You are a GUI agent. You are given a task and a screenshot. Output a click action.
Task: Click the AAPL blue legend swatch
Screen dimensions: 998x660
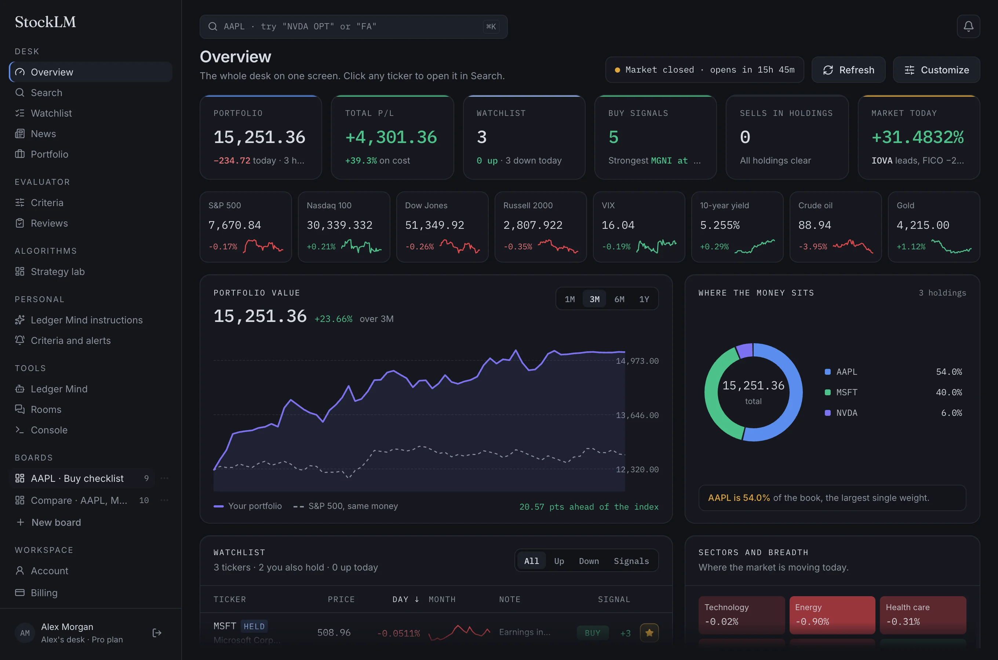[827, 372]
